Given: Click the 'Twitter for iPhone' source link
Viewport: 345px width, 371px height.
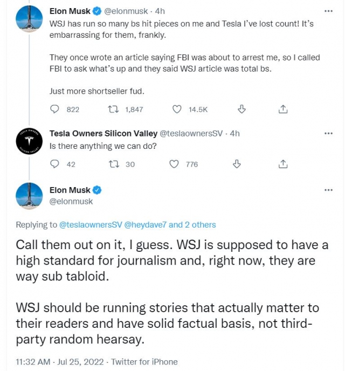Looking at the screenshot, I should click(x=144, y=362).
